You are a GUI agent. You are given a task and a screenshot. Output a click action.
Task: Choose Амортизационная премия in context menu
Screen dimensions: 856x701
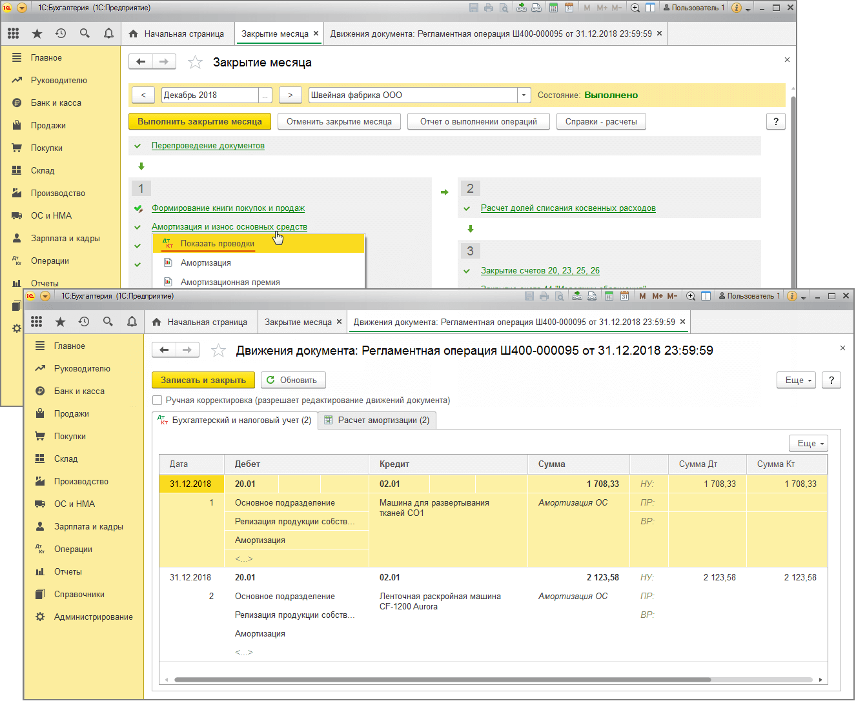pyautogui.click(x=258, y=282)
